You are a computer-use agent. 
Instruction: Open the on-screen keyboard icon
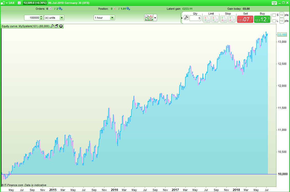tap(274, 3)
